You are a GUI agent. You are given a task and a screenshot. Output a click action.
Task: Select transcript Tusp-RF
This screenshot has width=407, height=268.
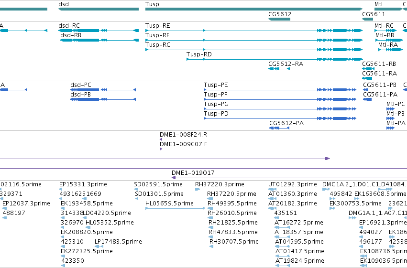tap(254, 40)
